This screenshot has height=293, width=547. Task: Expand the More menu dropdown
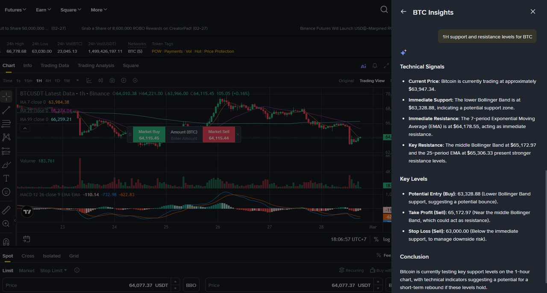99,9
